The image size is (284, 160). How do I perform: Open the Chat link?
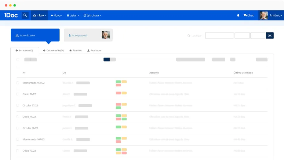point(249,15)
